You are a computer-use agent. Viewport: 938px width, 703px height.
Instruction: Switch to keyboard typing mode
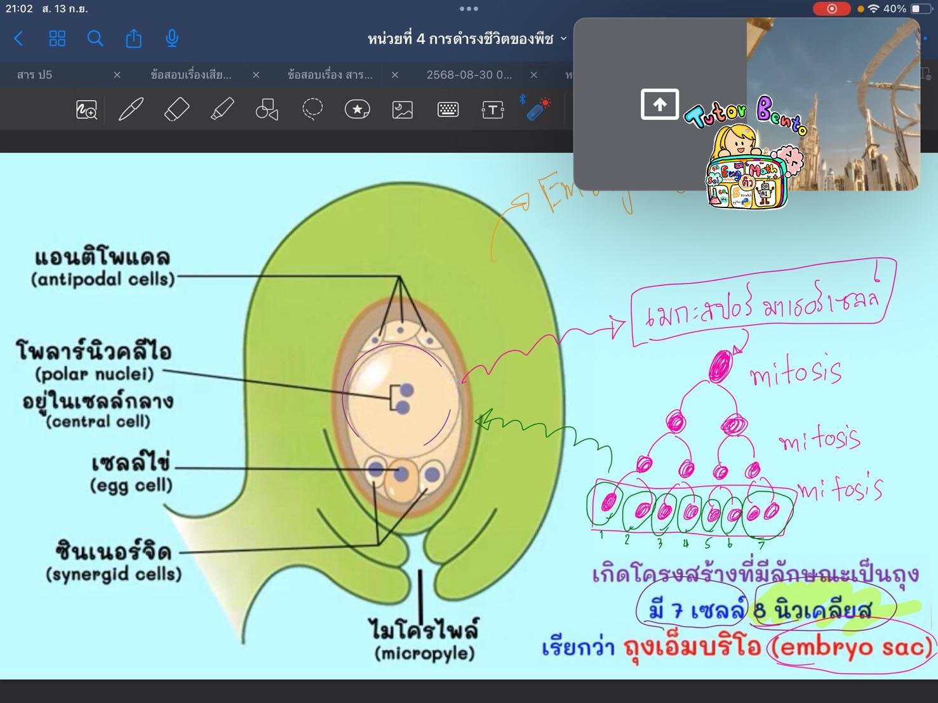(448, 110)
